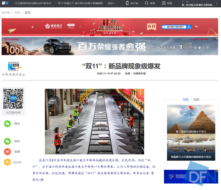Click the next-article chevron arrow
Screen dimensions: 221x190
pyautogui.click(x=216, y=4)
